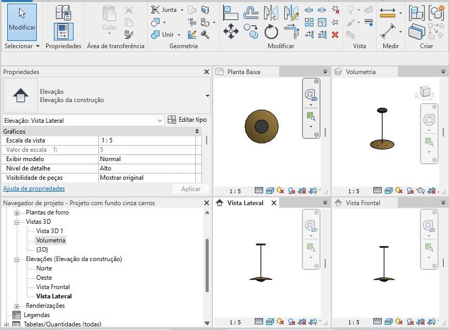Switch to the Vista Frontal tab
This screenshot has height=330, width=449.
tap(363, 203)
